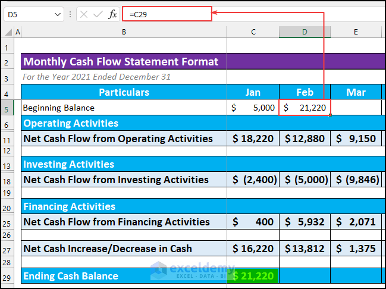Select column B header
Screen dimensions: 386x289
point(124,32)
